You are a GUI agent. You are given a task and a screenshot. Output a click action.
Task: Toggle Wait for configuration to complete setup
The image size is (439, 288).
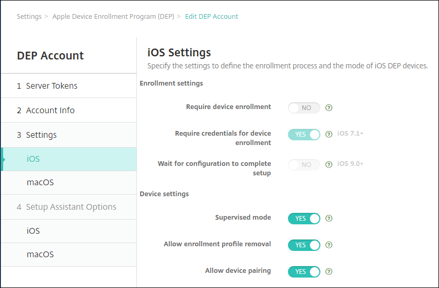tap(304, 164)
